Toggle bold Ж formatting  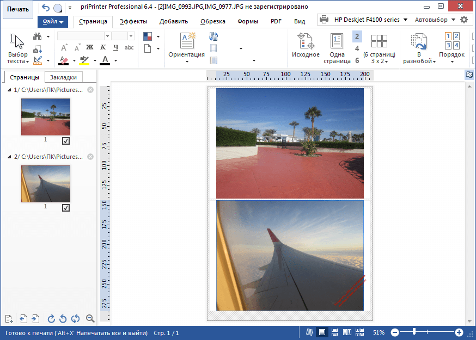click(90, 47)
